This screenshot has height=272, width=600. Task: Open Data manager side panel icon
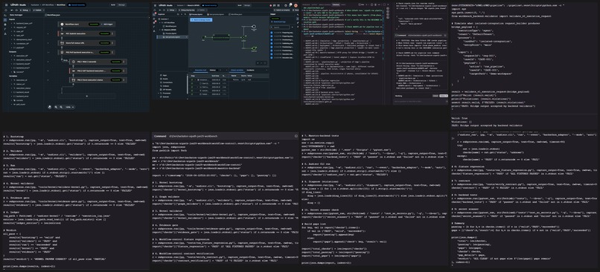[x=5, y=20]
